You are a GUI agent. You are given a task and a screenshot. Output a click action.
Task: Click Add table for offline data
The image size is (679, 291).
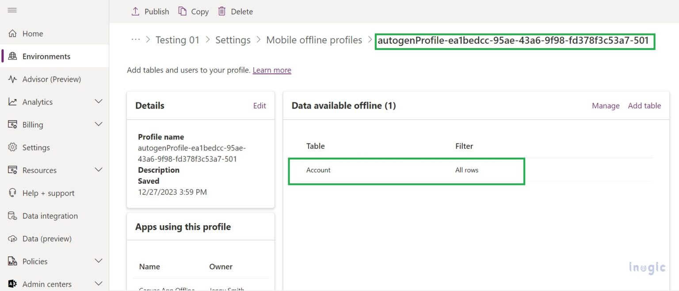(x=644, y=106)
